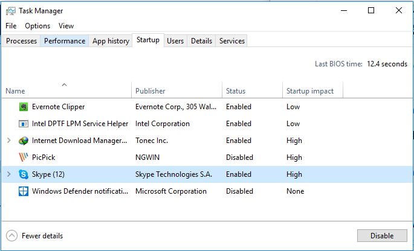Select the Startup tab

[x=148, y=40]
